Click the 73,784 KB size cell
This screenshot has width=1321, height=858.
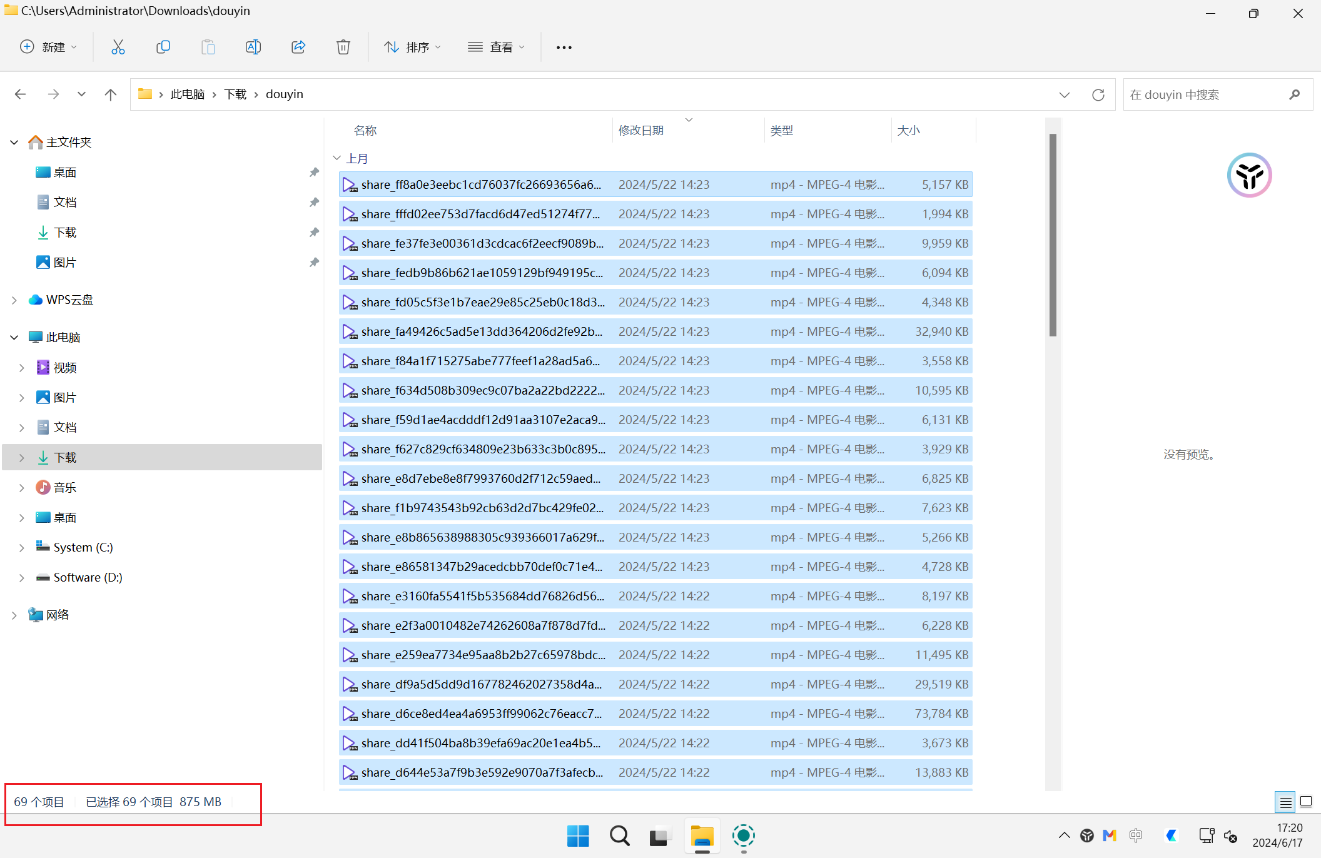pos(941,714)
